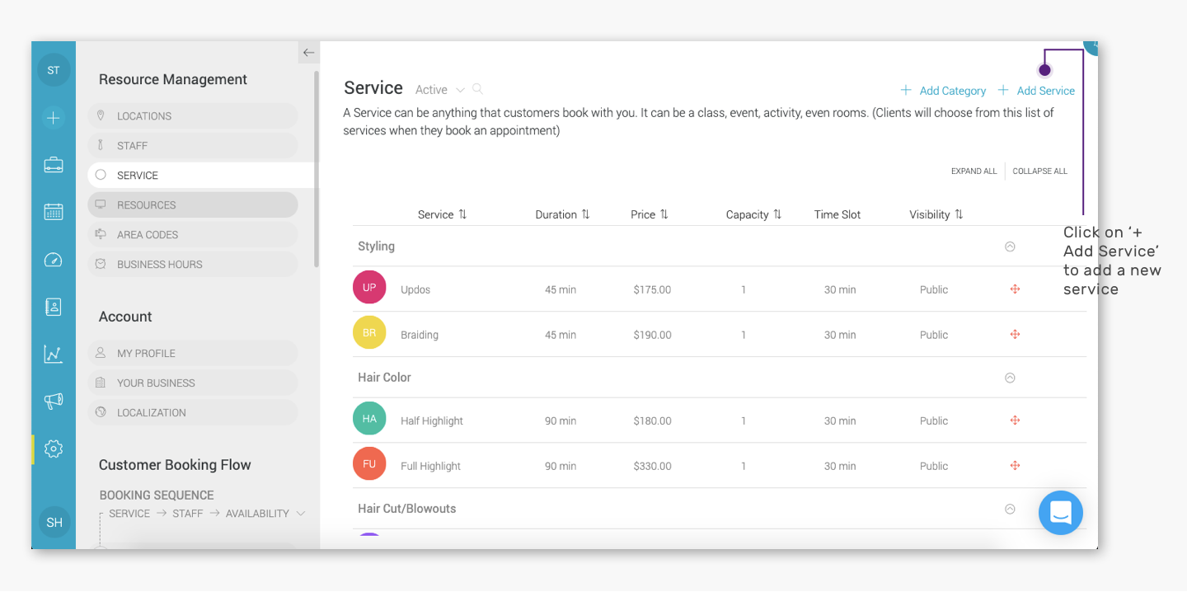Open the calendar icon in left rail
This screenshot has width=1187, height=592.
(x=54, y=212)
